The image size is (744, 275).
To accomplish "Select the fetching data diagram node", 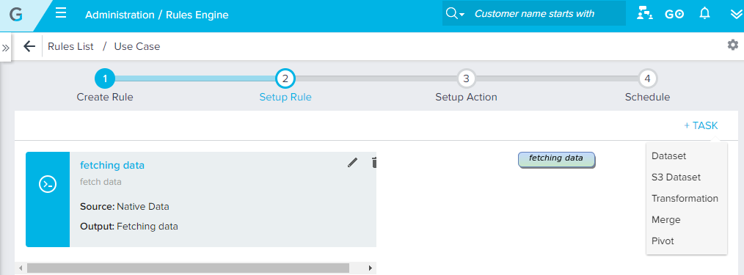I will [556, 160].
